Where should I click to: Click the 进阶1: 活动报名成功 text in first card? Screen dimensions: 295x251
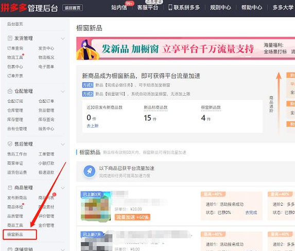(x=224, y=204)
